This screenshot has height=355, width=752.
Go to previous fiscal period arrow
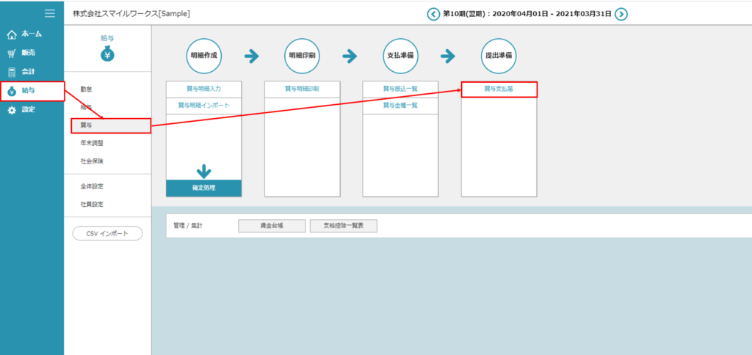tap(433, 14)
